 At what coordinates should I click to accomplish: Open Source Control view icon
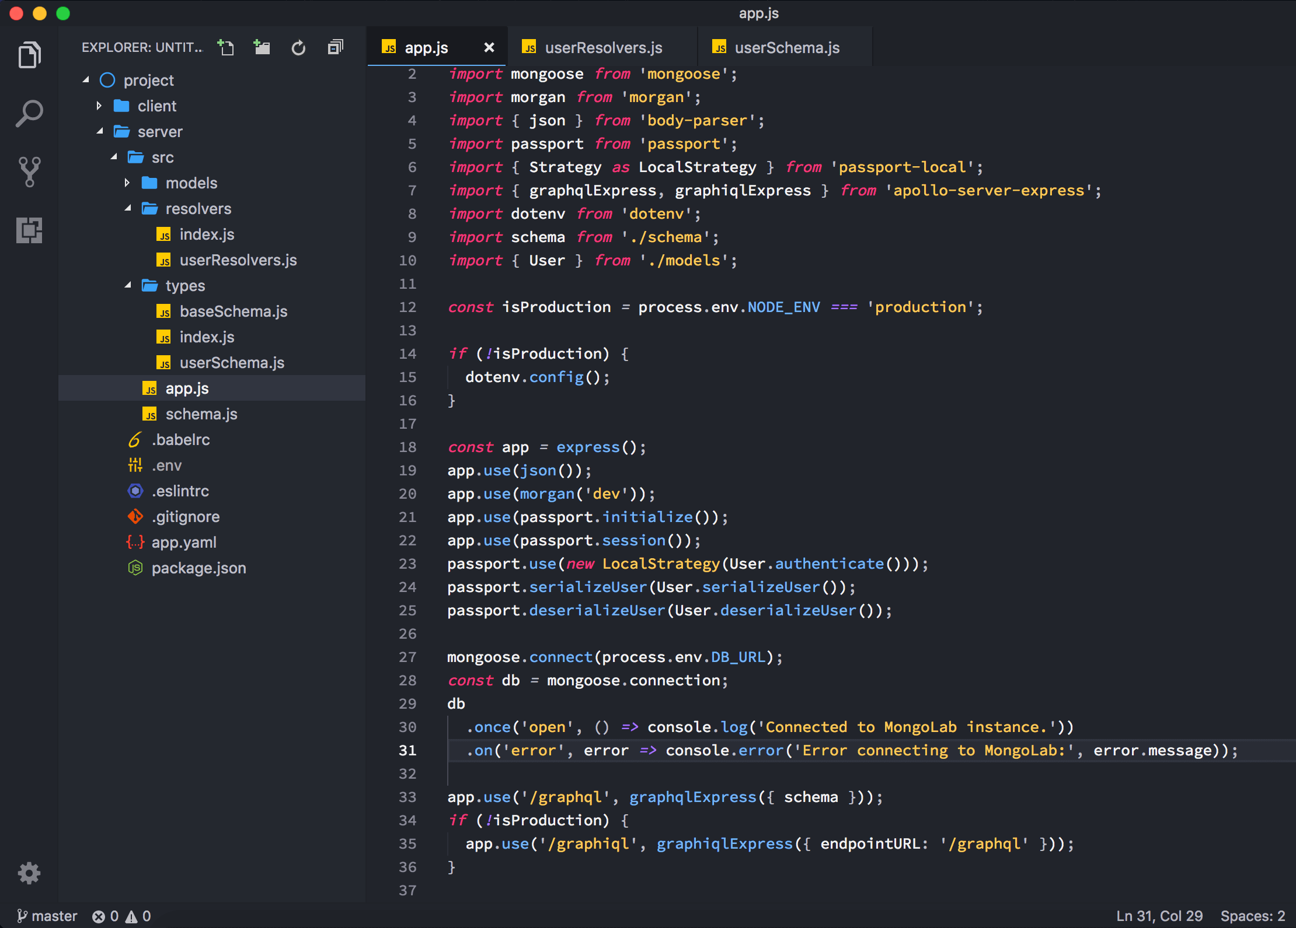[x=29, y=172]
